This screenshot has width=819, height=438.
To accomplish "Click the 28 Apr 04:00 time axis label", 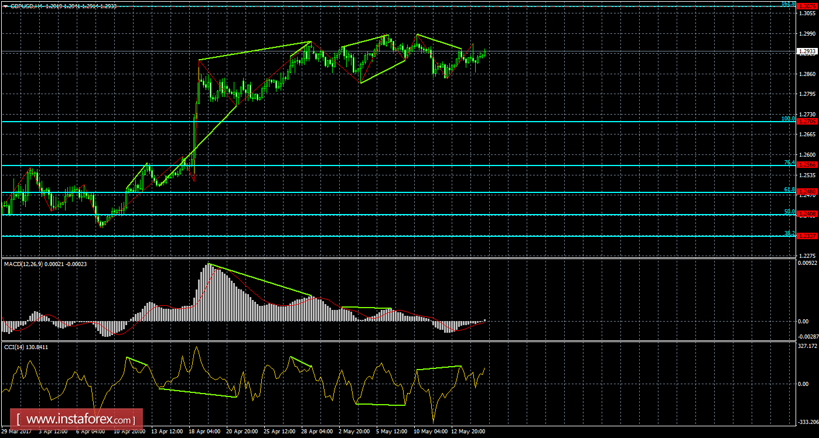I will point(318,432).
